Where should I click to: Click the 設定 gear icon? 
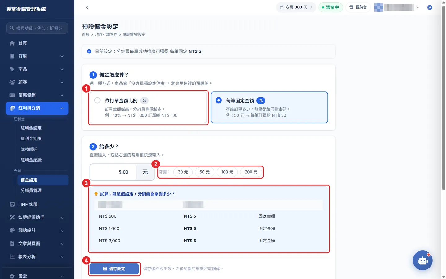click(12, 276)
